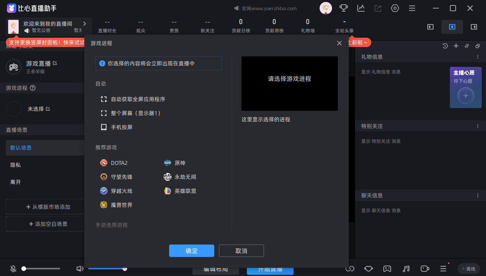Open 礼物信息 panel options menu

(x=478, y=57)
